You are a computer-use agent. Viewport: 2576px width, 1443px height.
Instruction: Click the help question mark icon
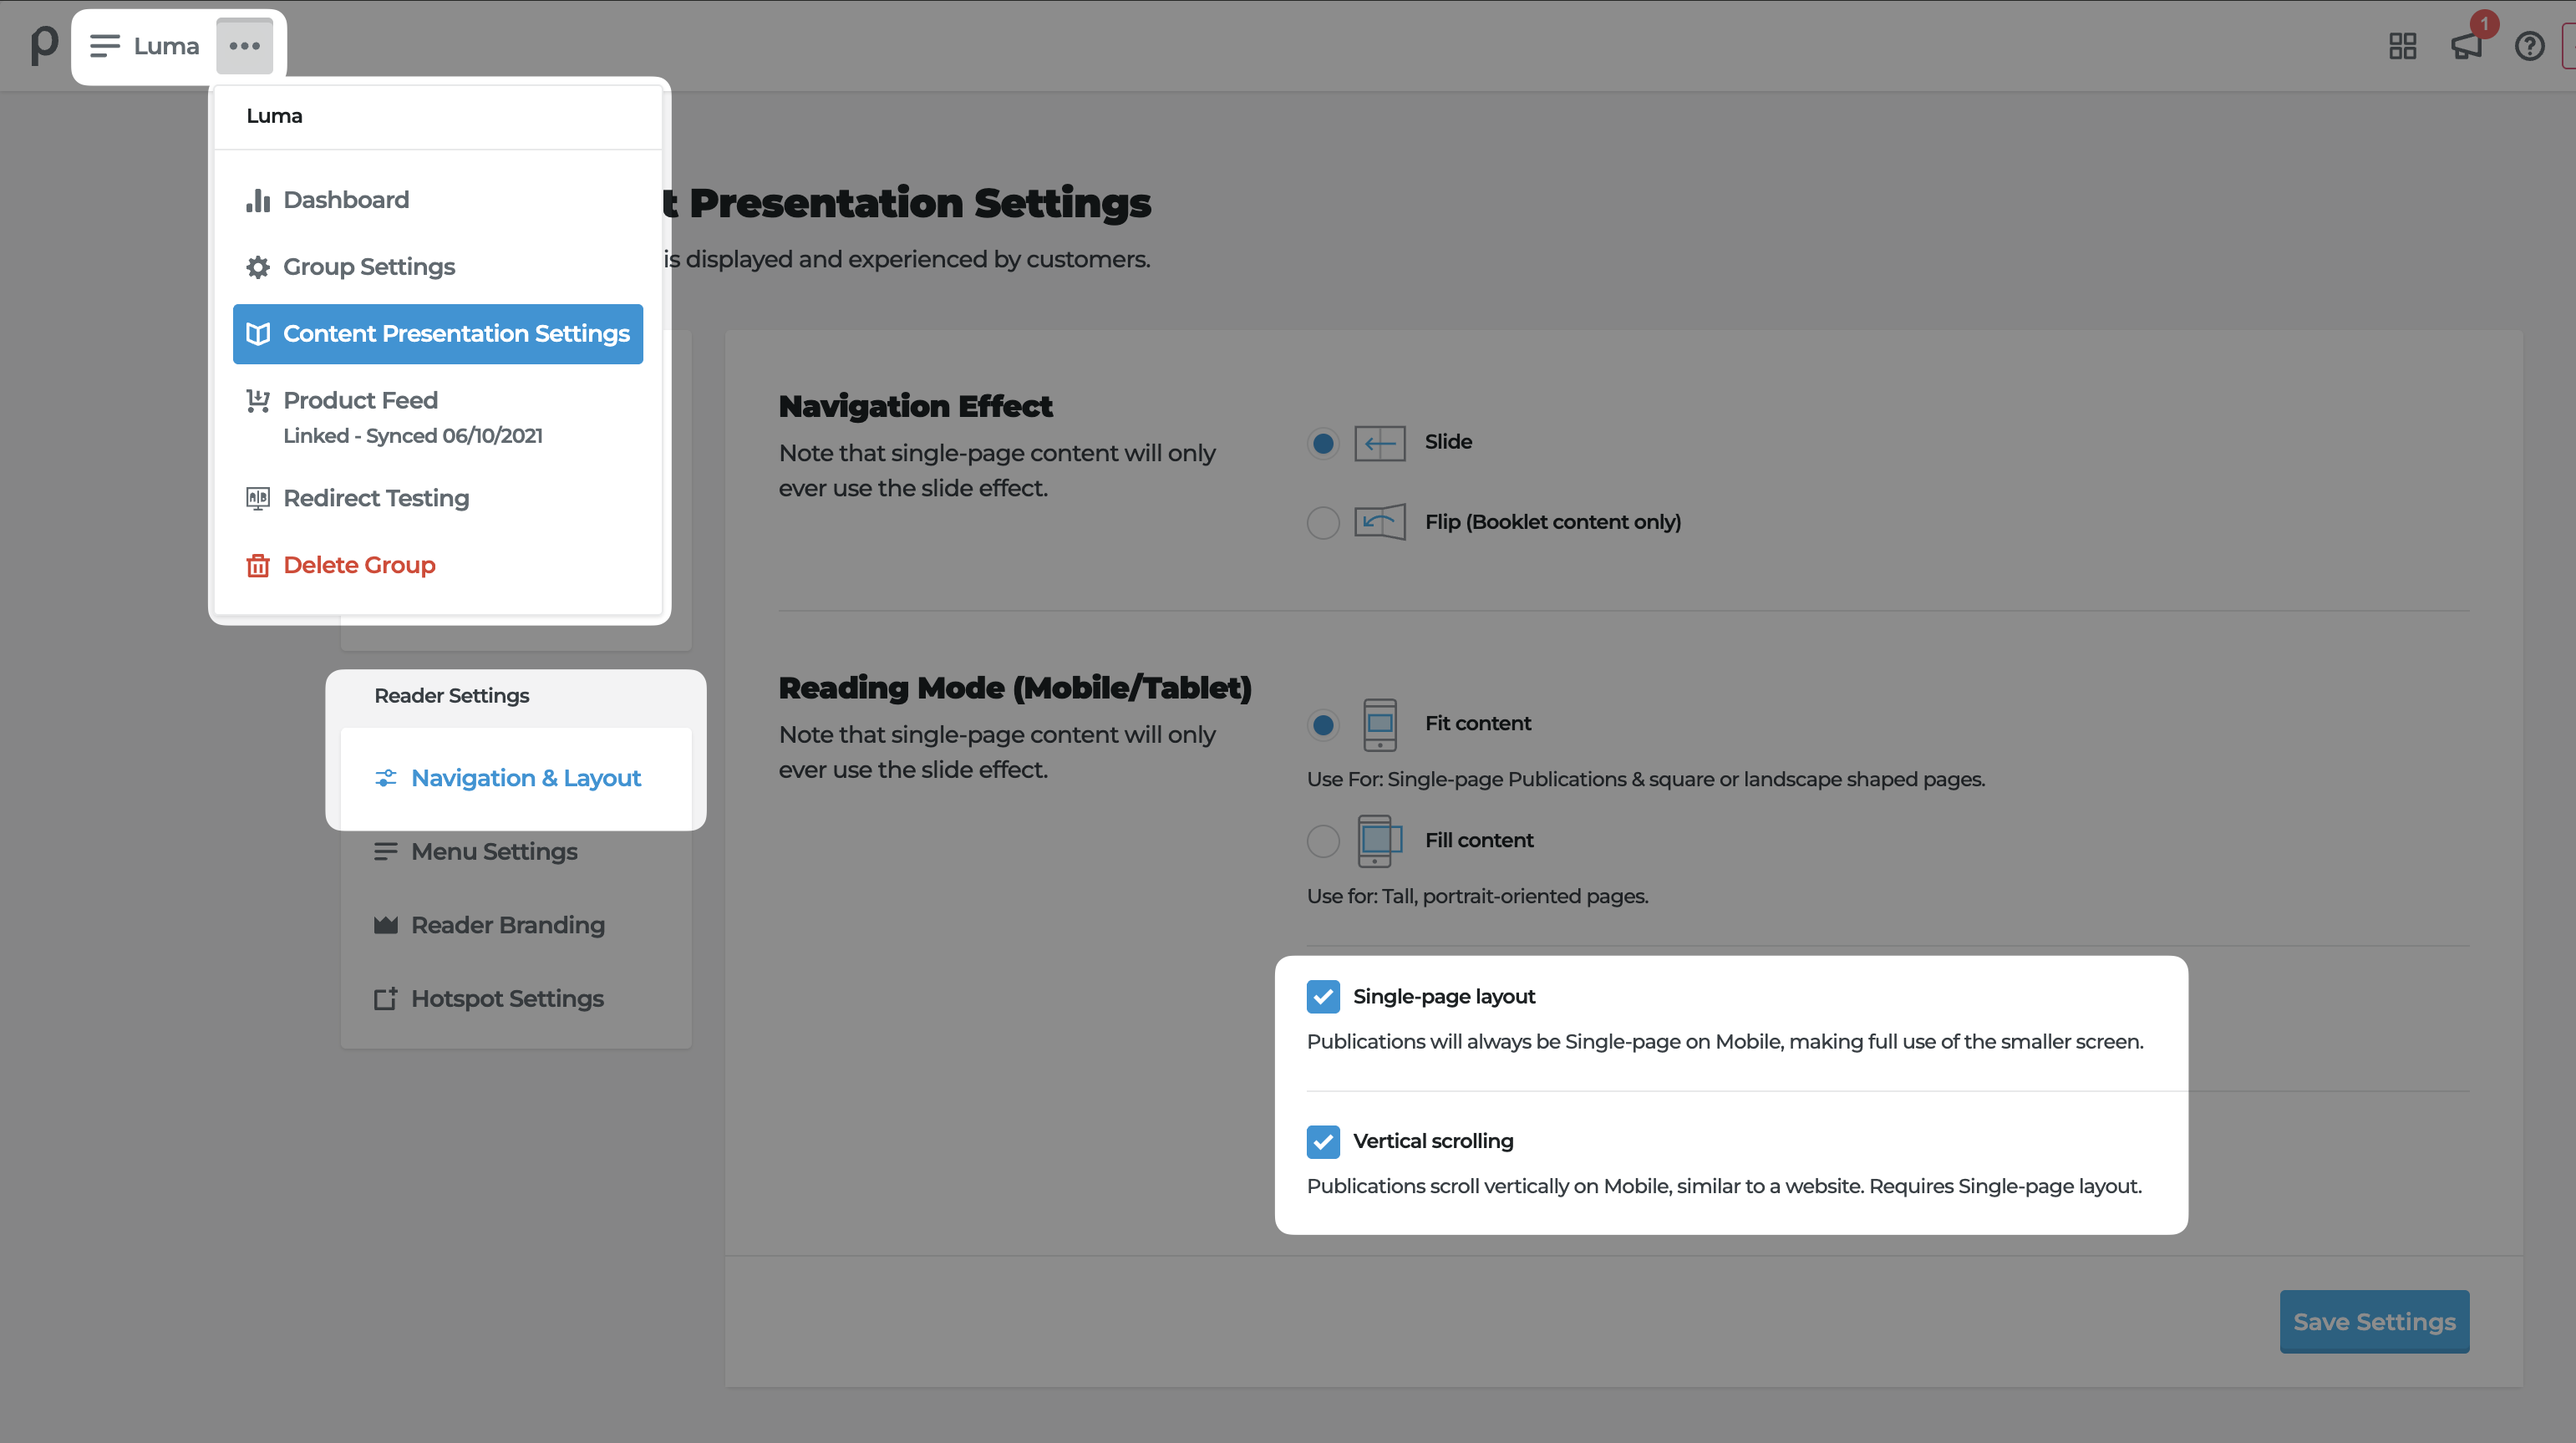[x=2529, y=46]
